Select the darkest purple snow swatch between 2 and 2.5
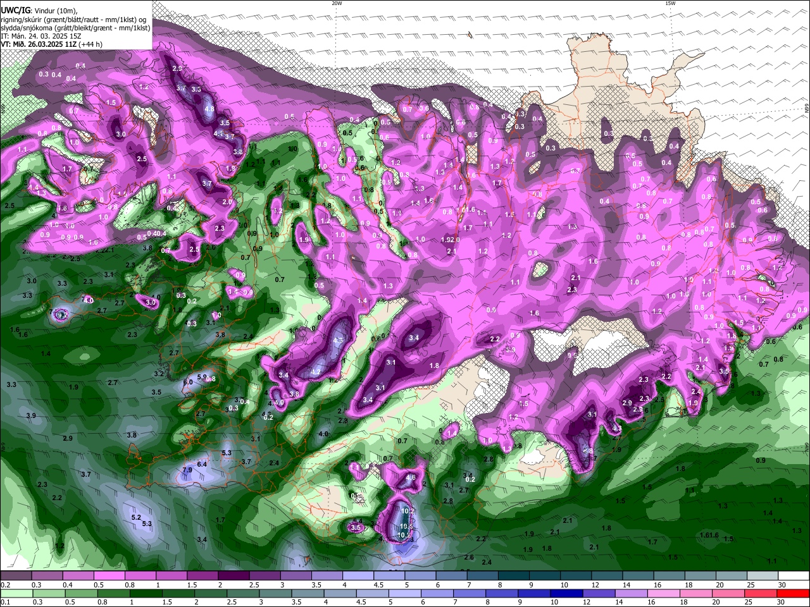Image resolution: width=810 pixels, height=607 pixels. tap(234, 576)
